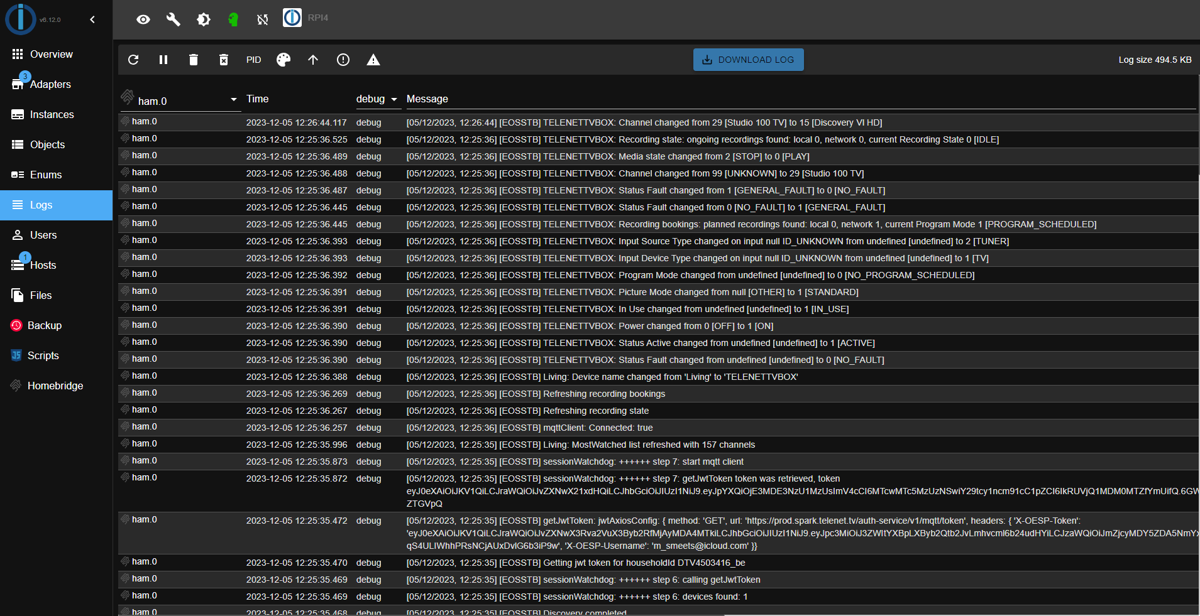The width and height of the screenshot is (1200, 616).
Task: Go to the Adapters section
Action: point(56,84)
